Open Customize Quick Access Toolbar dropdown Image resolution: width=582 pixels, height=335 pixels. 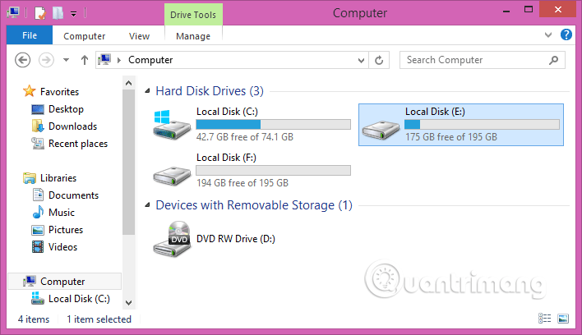(73, 13)
